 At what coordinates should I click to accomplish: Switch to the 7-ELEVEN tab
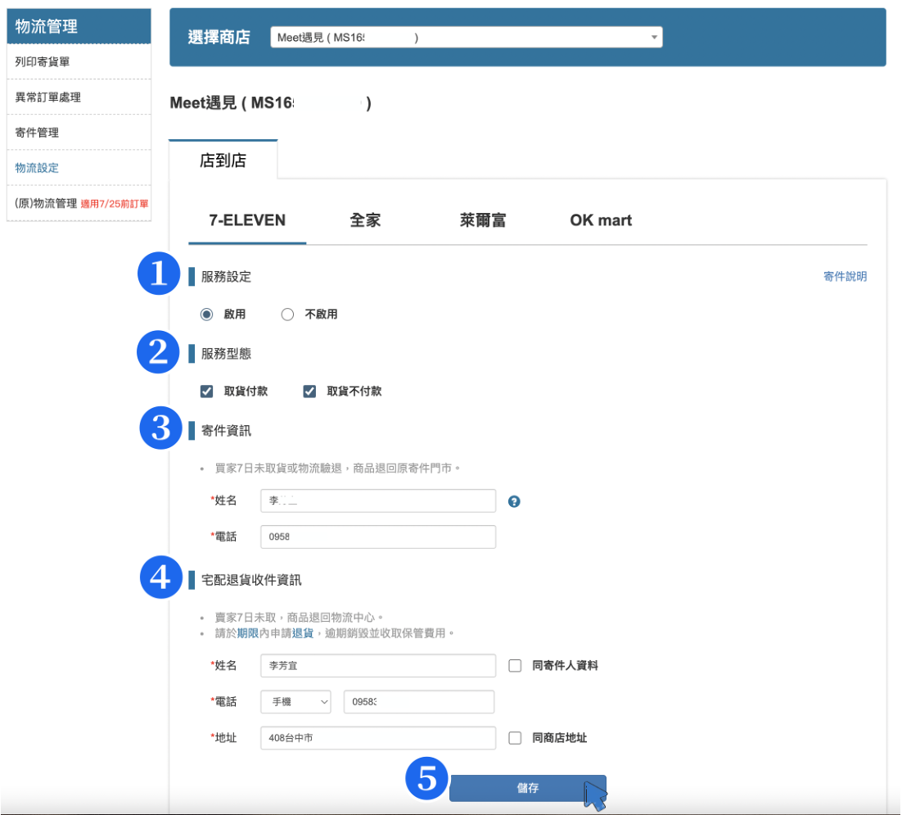(247, 220)
